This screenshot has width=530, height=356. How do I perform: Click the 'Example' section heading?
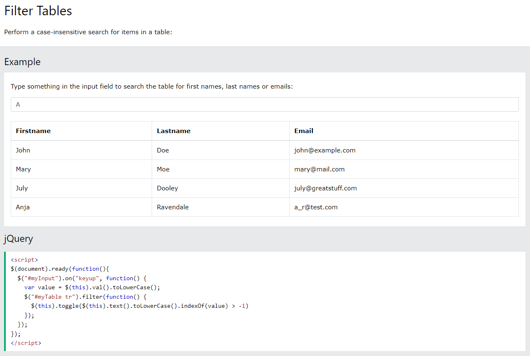(x=22, y=62)
